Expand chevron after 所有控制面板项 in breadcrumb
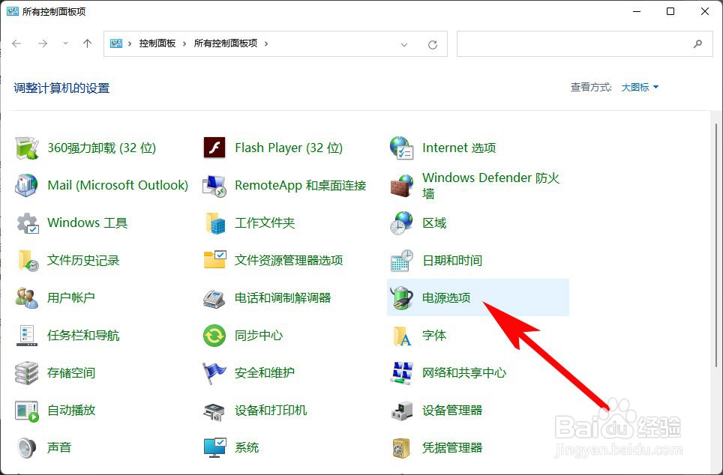The width and height of the screenshot is (723, 475). pyautogui.click(x=266, y=43)
